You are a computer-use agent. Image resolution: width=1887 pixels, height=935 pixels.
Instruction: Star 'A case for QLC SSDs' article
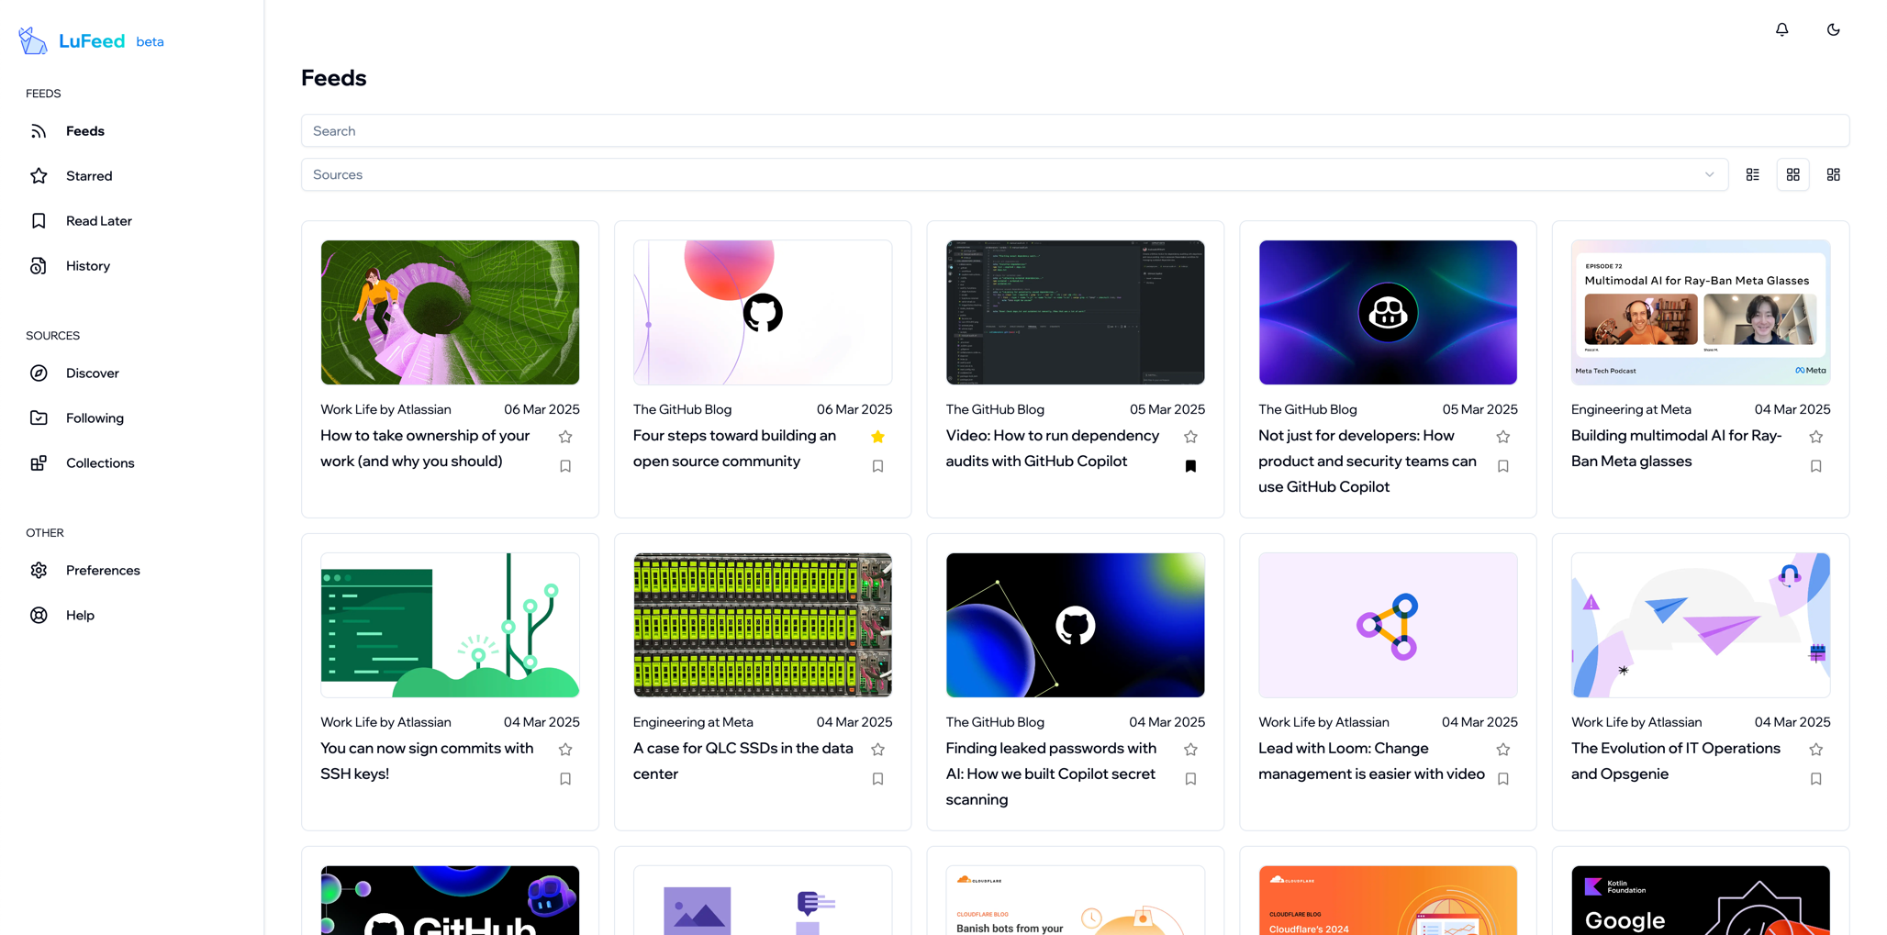pos(877,750)
